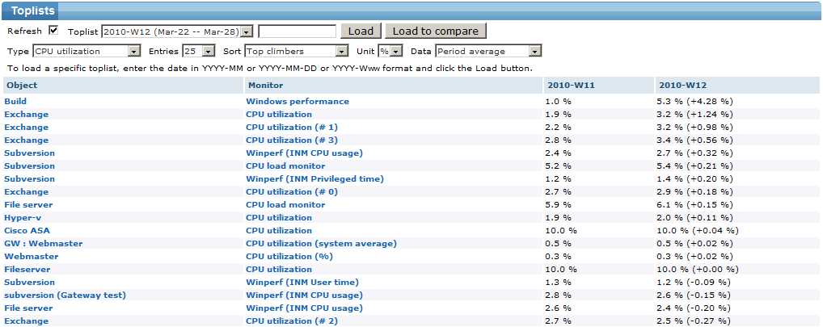
Task: Open Exchange in the CPU utilization (# 1) row
Action: coord(26,128)
